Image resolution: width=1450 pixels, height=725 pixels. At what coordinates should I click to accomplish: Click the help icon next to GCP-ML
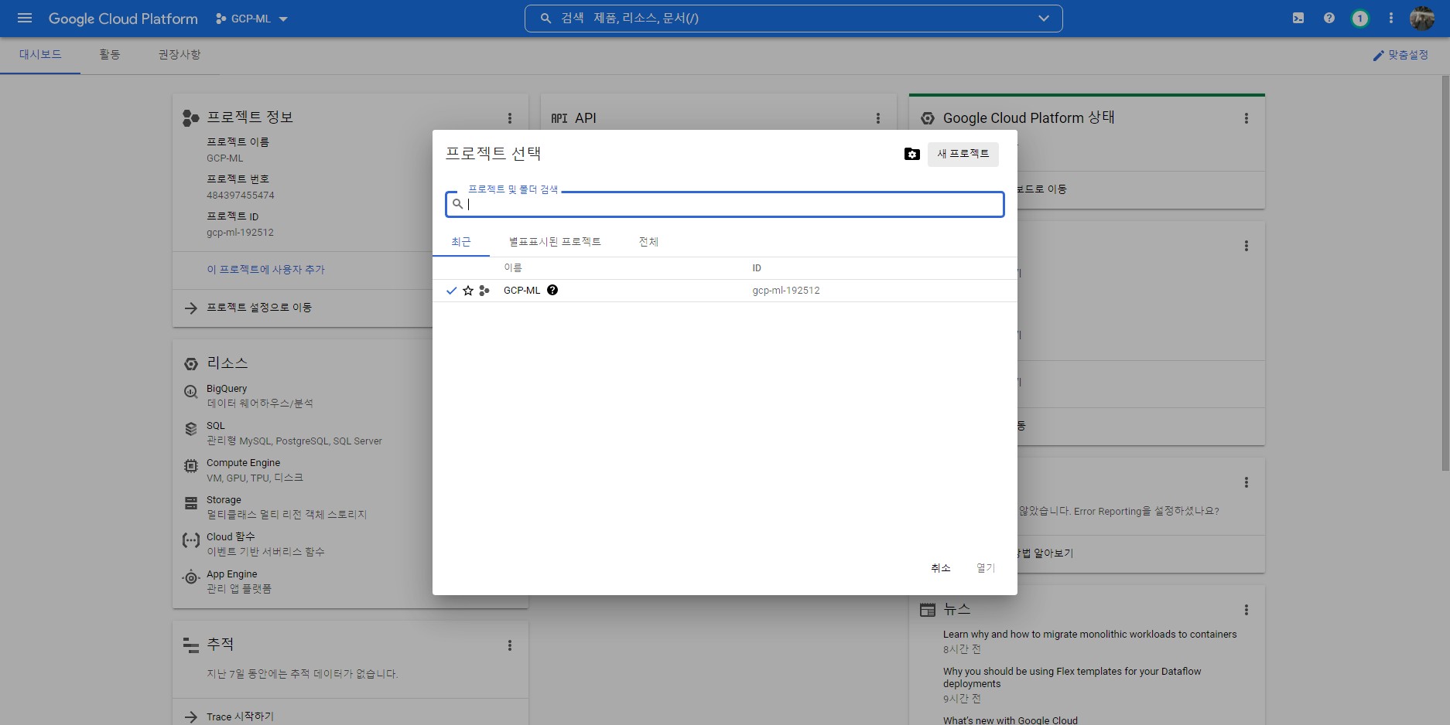click(x=552, y=290)
